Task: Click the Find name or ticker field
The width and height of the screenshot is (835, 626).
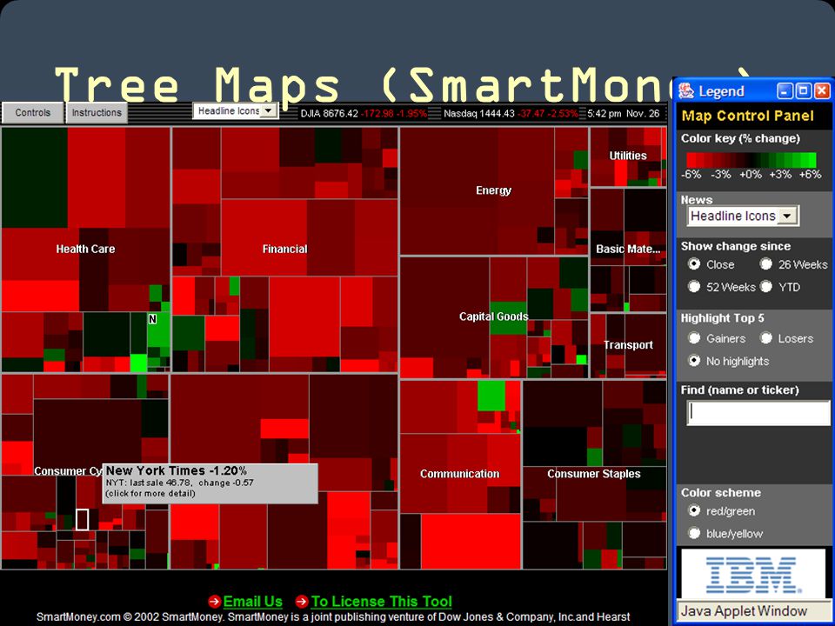Action: pyautogui.click(x=758, y=413)
